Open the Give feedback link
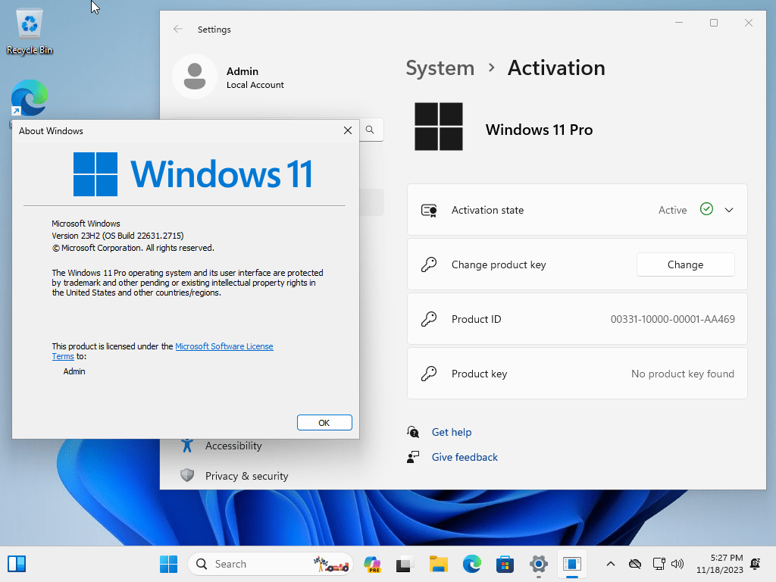 point(465,457)
